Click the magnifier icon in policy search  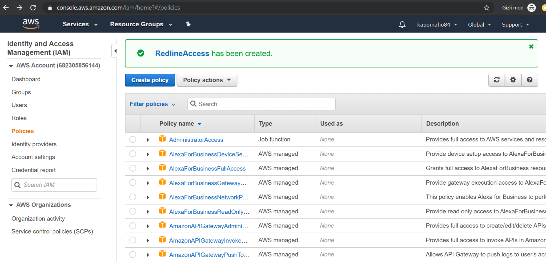pos(193,104)
